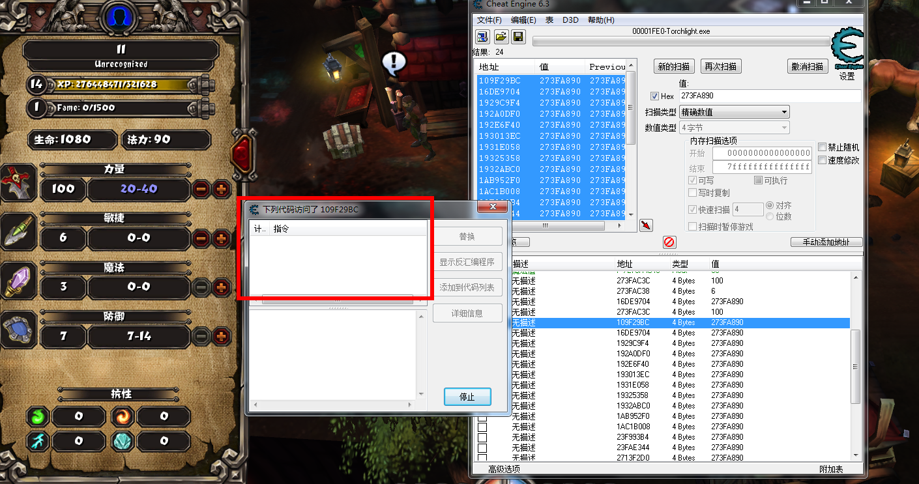This screenshot has width=919, height=484.
Task: Click the plus icon beside 魔法 stat
Action: [x=222, y=287]
